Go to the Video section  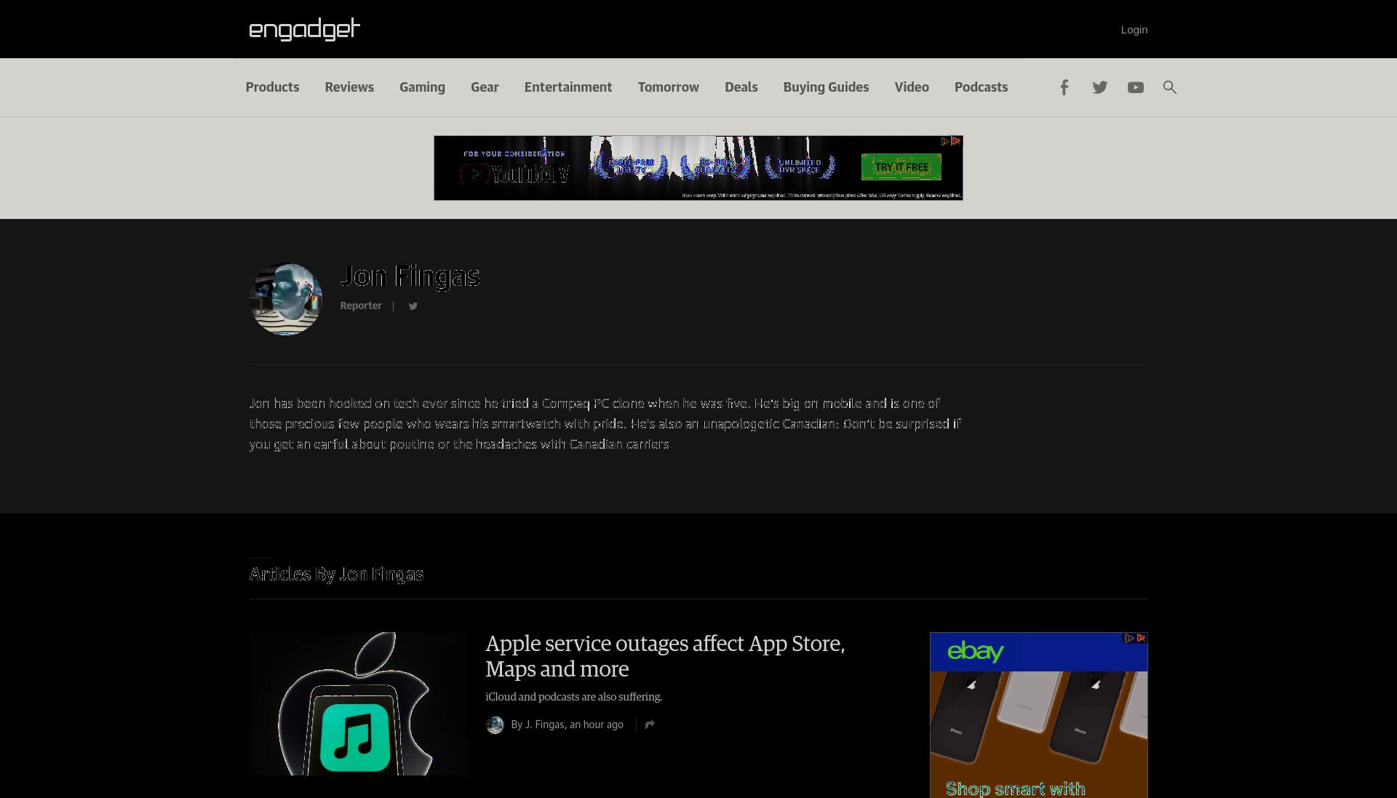912,87
